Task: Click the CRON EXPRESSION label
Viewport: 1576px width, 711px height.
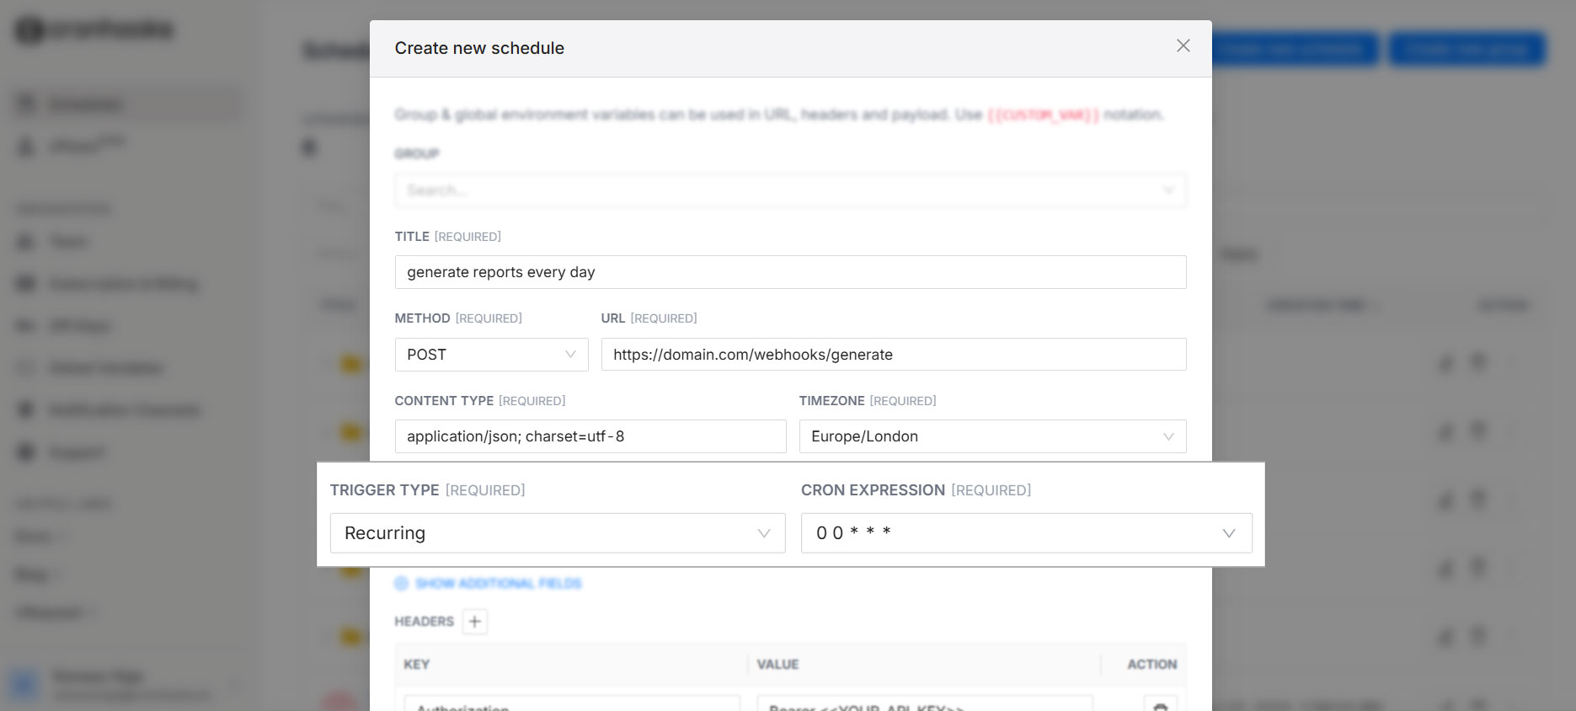Action: pos(873,490)
